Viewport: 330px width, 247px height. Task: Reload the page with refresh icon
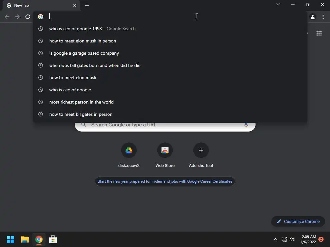(x=28, y=17)
